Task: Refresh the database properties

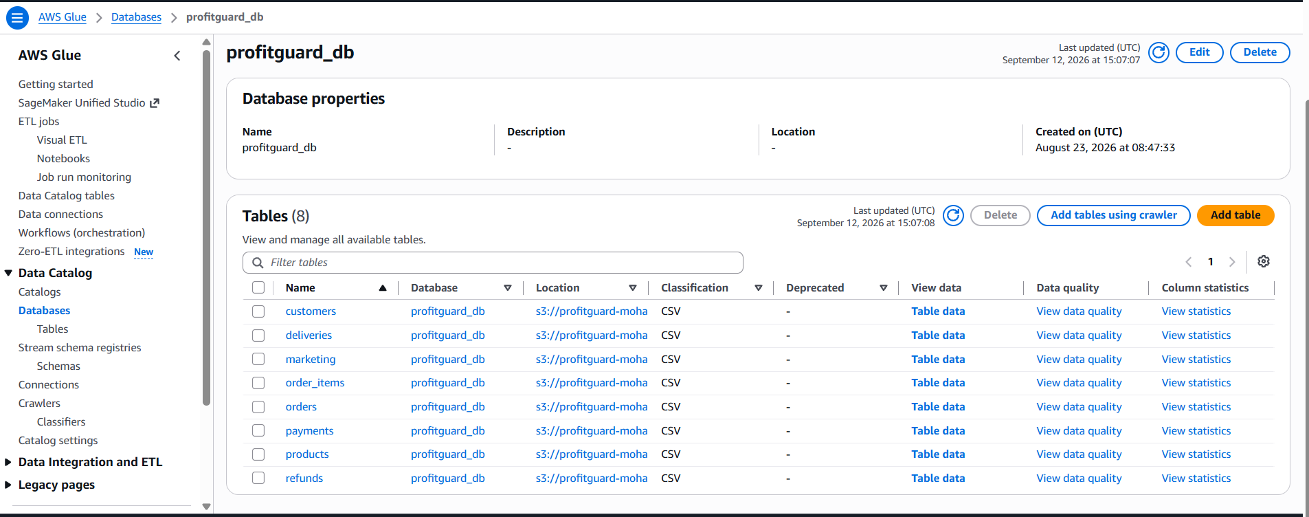Action: click(x=1159, y=52)
